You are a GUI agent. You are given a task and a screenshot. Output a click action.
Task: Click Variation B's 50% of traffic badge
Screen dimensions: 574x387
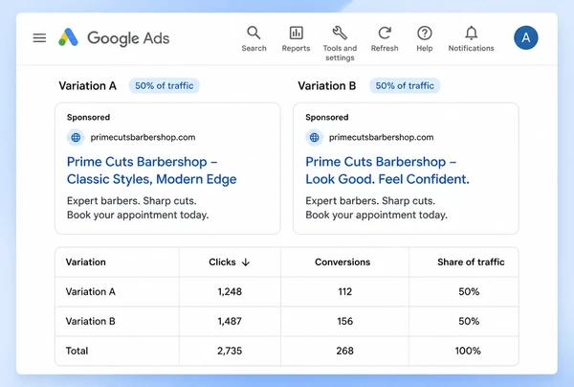click(405, 86)
